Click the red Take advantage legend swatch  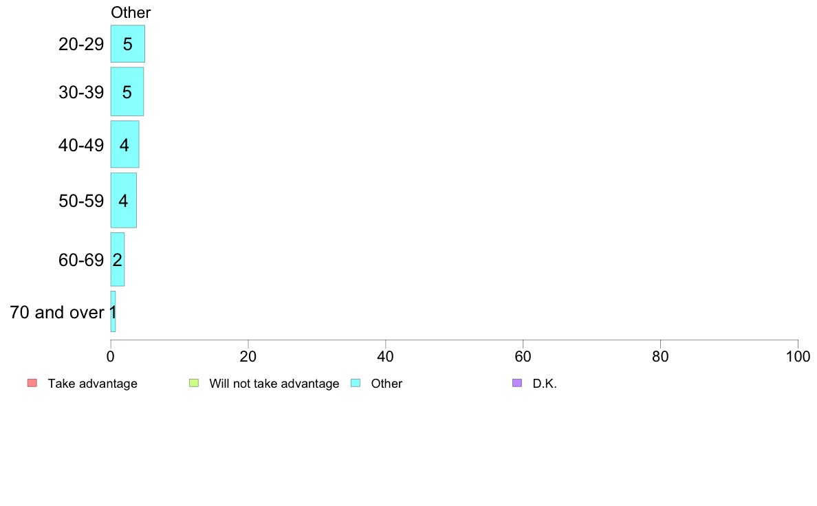[x=32, y=383]
